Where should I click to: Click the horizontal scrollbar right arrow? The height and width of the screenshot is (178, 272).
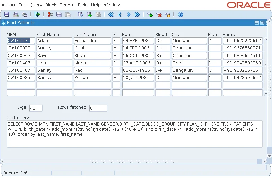click(x=264, y=162)
